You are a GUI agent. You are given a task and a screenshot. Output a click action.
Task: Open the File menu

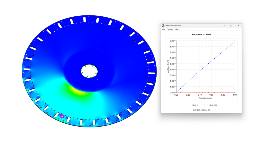[163, 29]
